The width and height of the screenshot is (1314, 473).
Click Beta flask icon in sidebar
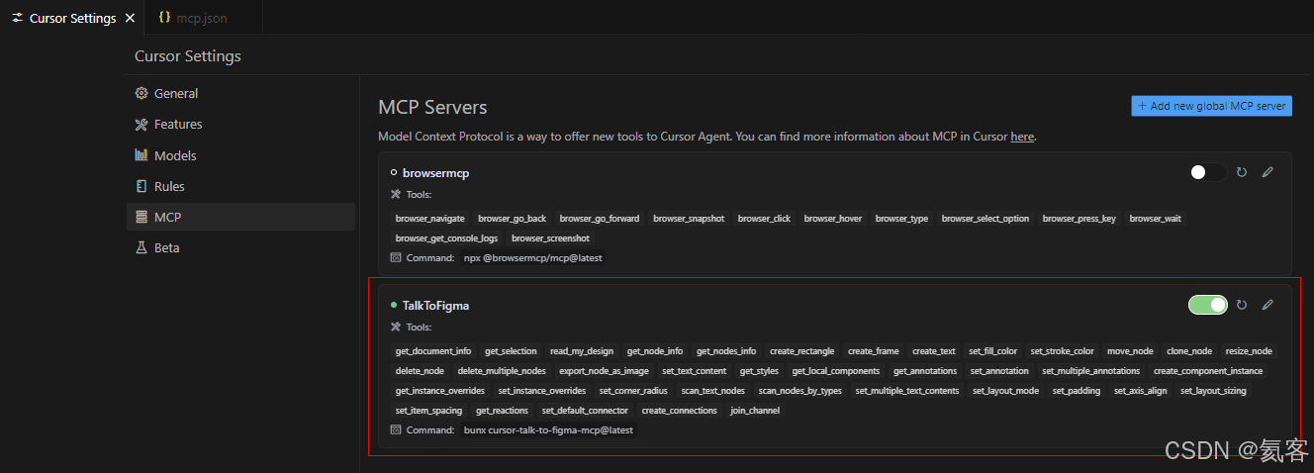(141, 247)
